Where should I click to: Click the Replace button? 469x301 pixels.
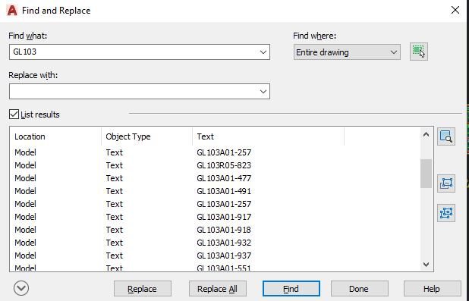coord(143,289)
